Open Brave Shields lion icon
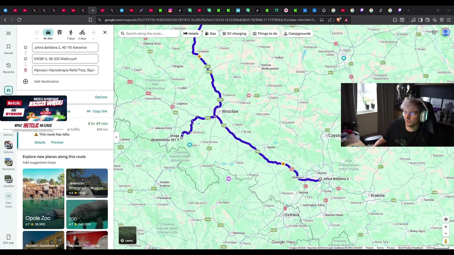This screenshot has height=255, width=454. 339,20
